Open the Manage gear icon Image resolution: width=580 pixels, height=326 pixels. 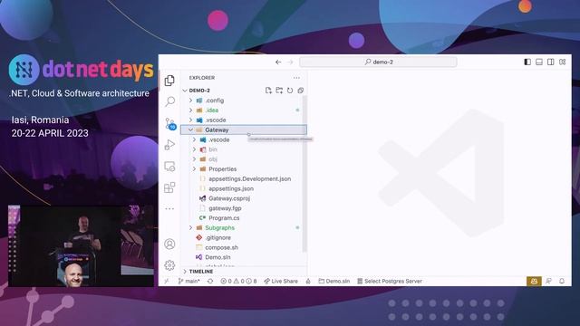(169, 265)
